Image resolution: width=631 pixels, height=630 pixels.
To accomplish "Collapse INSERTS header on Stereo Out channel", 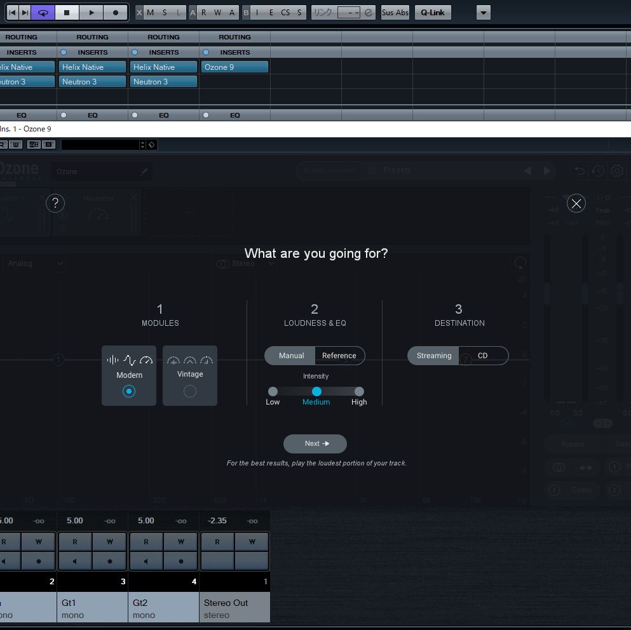I will 235,52.
